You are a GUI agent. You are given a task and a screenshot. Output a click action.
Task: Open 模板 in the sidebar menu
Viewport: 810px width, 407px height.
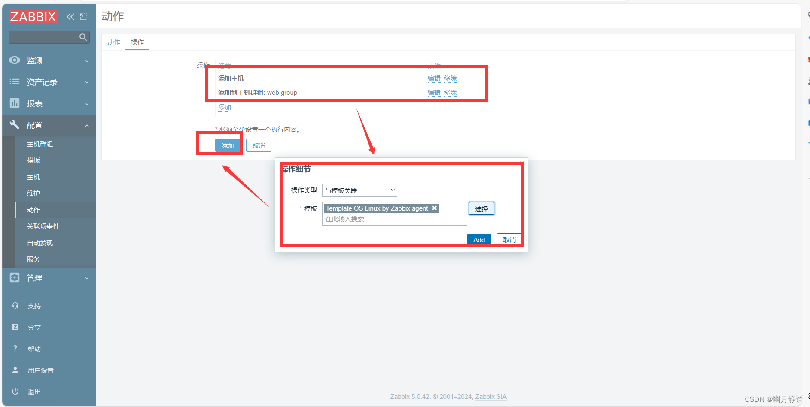coord(55,160)
